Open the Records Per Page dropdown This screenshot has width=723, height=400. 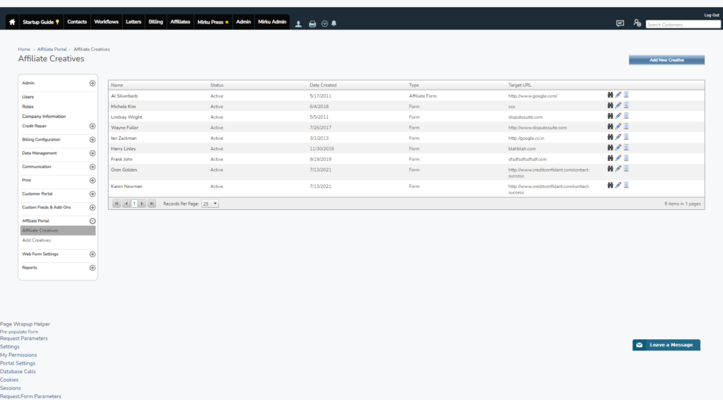tap(210, 204)
